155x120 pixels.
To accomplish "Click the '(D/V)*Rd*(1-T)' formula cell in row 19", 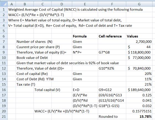I will [x=85, y=106].
